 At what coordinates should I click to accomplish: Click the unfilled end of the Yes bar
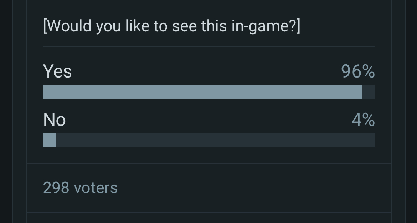click(x=369, y=92)
